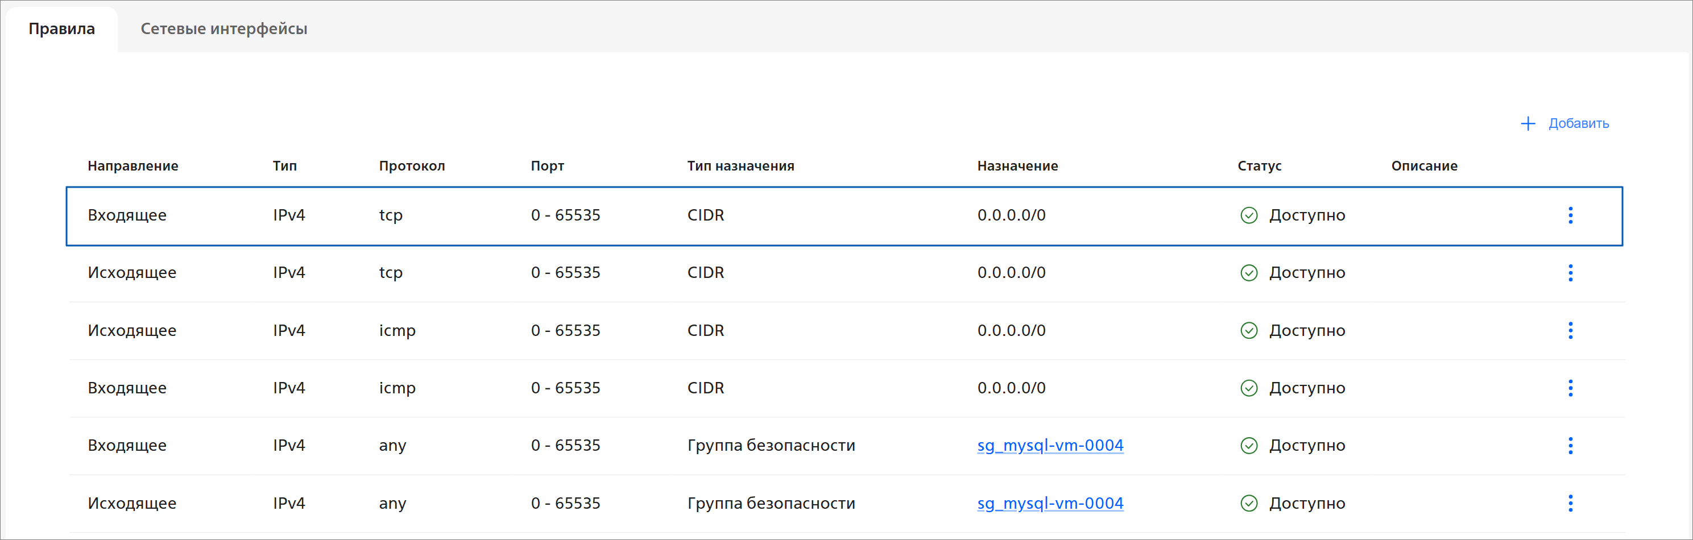Click the Направление column header
1693x540 pixels.
click(133, 166)
